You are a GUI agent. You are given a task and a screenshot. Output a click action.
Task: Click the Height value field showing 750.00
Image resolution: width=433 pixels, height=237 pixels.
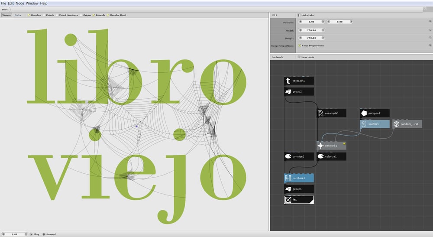311,38
